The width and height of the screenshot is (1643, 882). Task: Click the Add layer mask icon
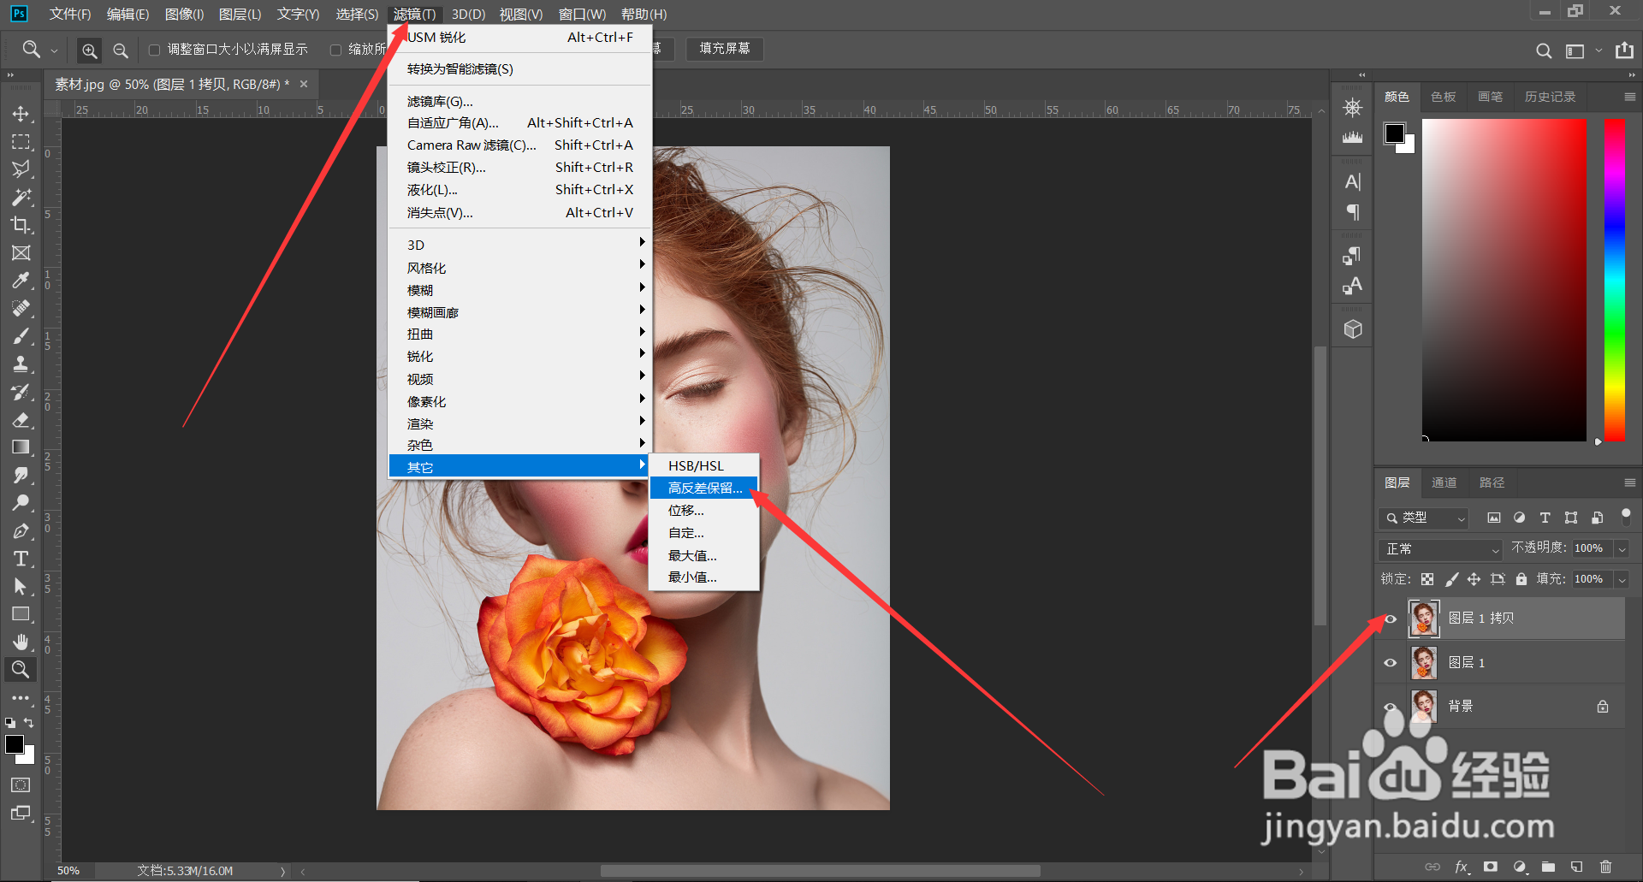[1490, 867]
